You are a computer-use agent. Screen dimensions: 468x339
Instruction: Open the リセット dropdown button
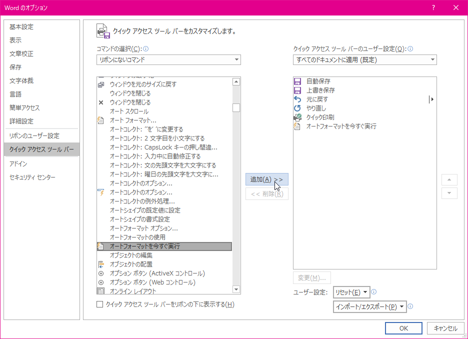click(351, 292)
